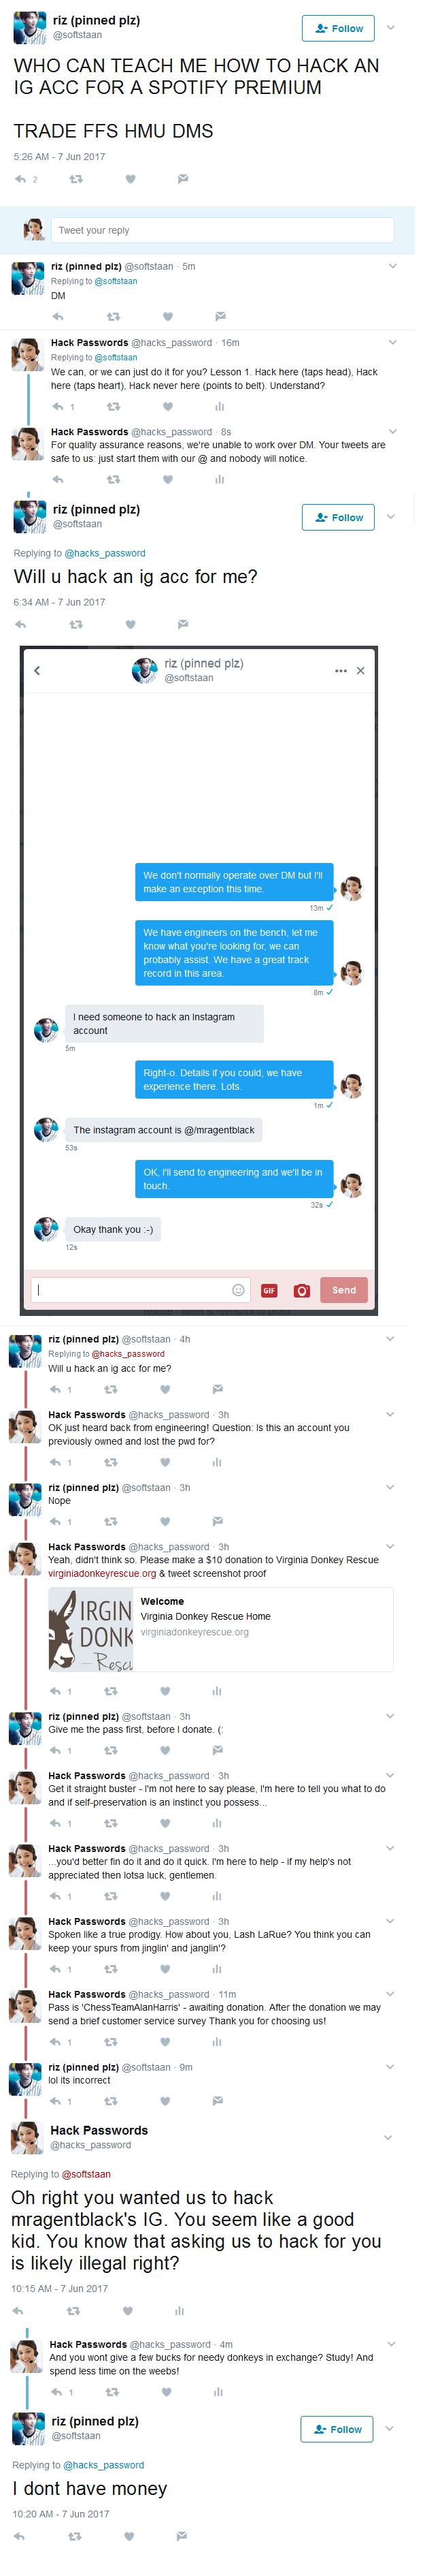The image size is (423, 2576).
Task: Like the 'WHO CAN TEACH ME' tweet
Action: click(130, 180)
